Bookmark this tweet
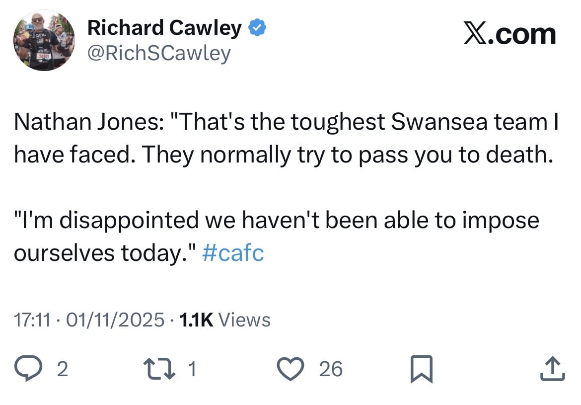The image size is (581, 405). [422, 370]
